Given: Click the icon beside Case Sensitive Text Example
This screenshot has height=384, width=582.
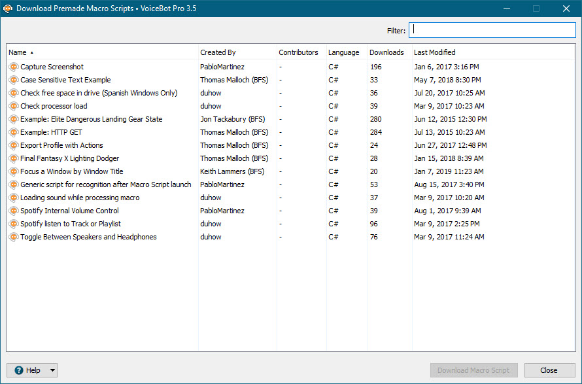Looking at the screenshot, I should [13, 80].
